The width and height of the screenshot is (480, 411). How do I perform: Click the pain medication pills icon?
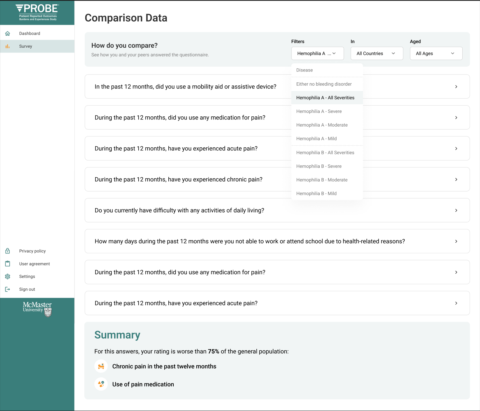pos(101,384)
